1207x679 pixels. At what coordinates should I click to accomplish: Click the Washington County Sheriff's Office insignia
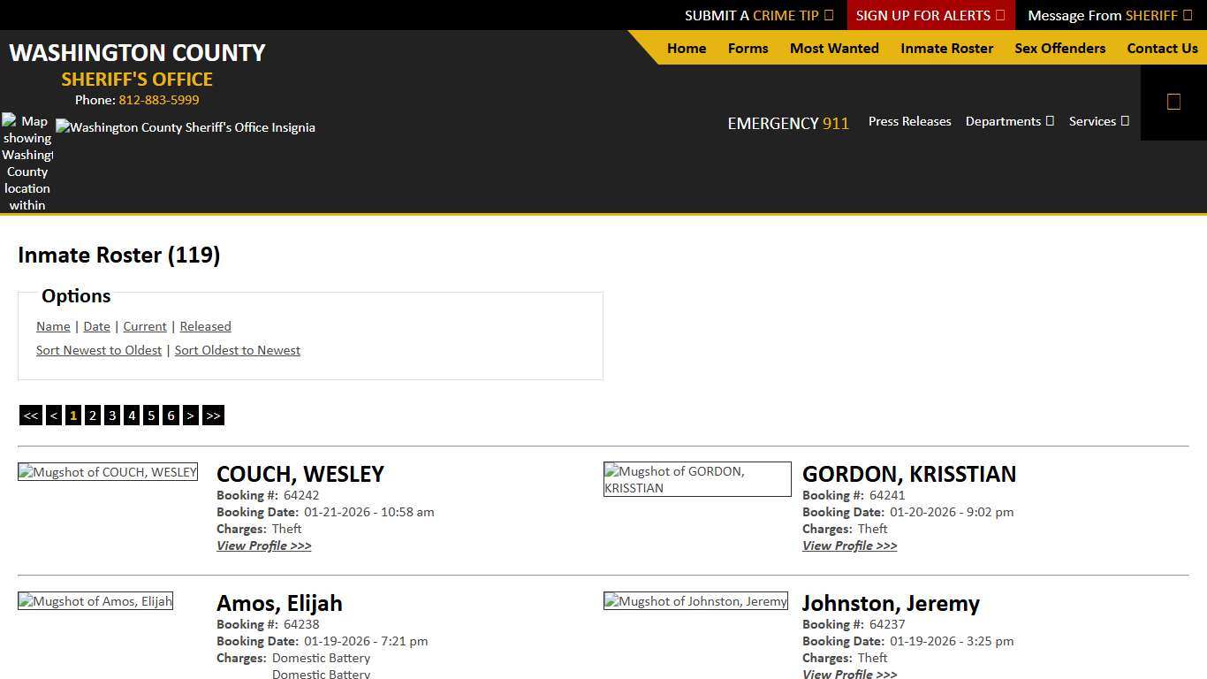coord(186,127)
